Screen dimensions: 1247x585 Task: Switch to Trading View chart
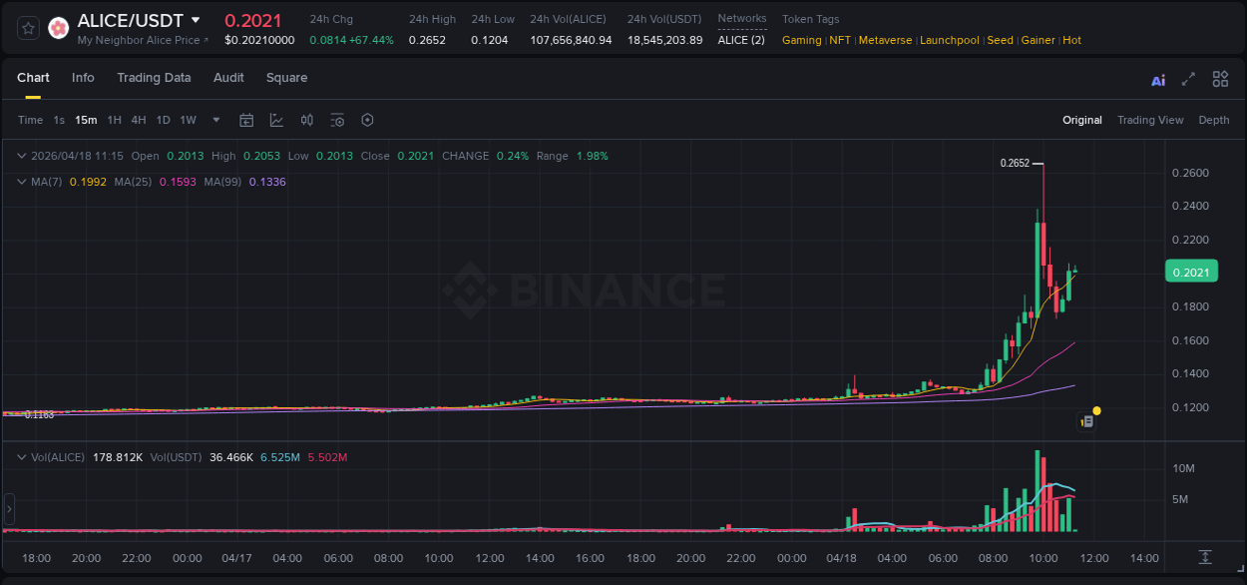click(x=1150, y=120)
